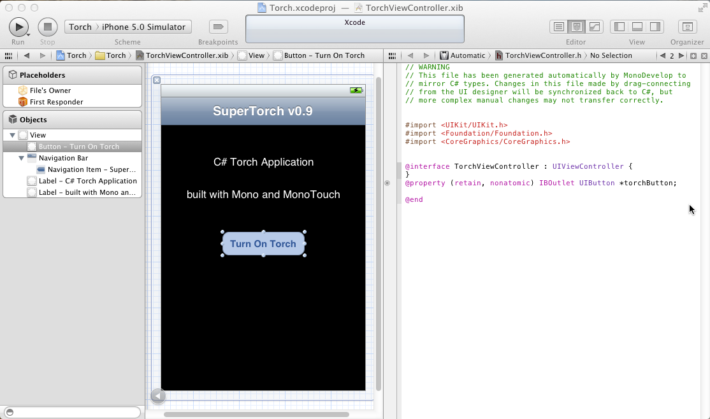Open the Organizer window
The image size is (710, 419).
[x=687, y=27]
